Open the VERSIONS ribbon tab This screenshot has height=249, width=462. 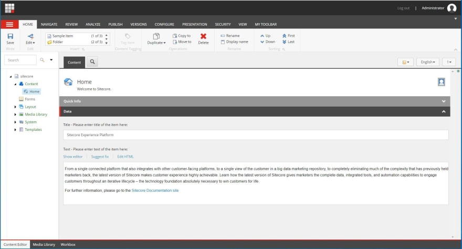(x=139, y=25)
